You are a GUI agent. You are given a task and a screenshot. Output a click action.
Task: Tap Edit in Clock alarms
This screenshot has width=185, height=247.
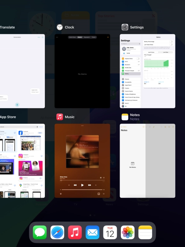pos(57,37)
